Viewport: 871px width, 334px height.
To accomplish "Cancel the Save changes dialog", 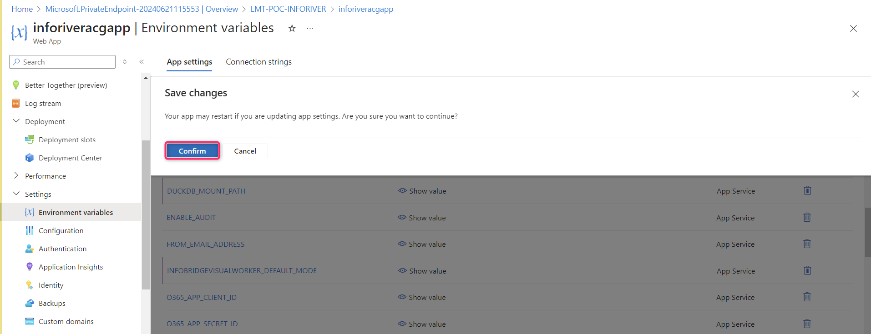I will (245, 151).
